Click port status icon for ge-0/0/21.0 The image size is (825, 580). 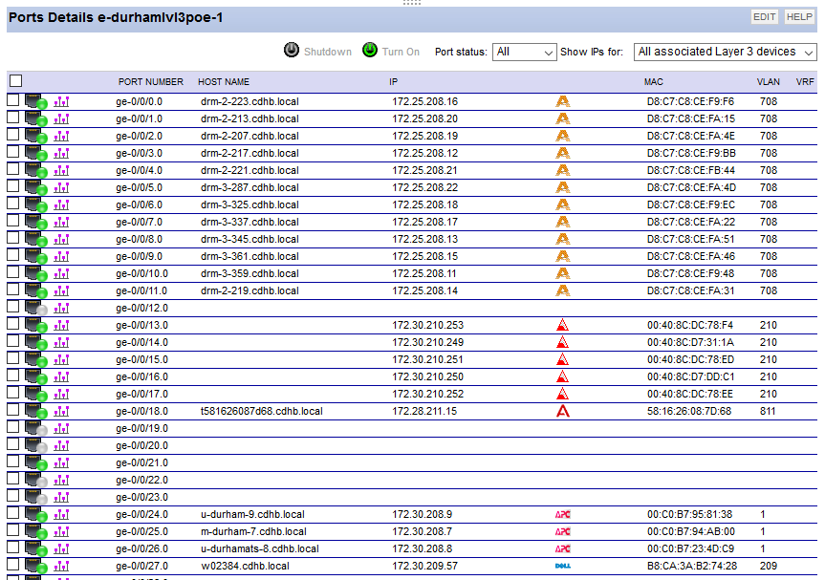(36, 462)
